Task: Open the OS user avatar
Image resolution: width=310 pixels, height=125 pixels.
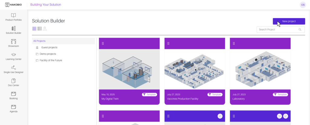Action: [x=303, y=5]
